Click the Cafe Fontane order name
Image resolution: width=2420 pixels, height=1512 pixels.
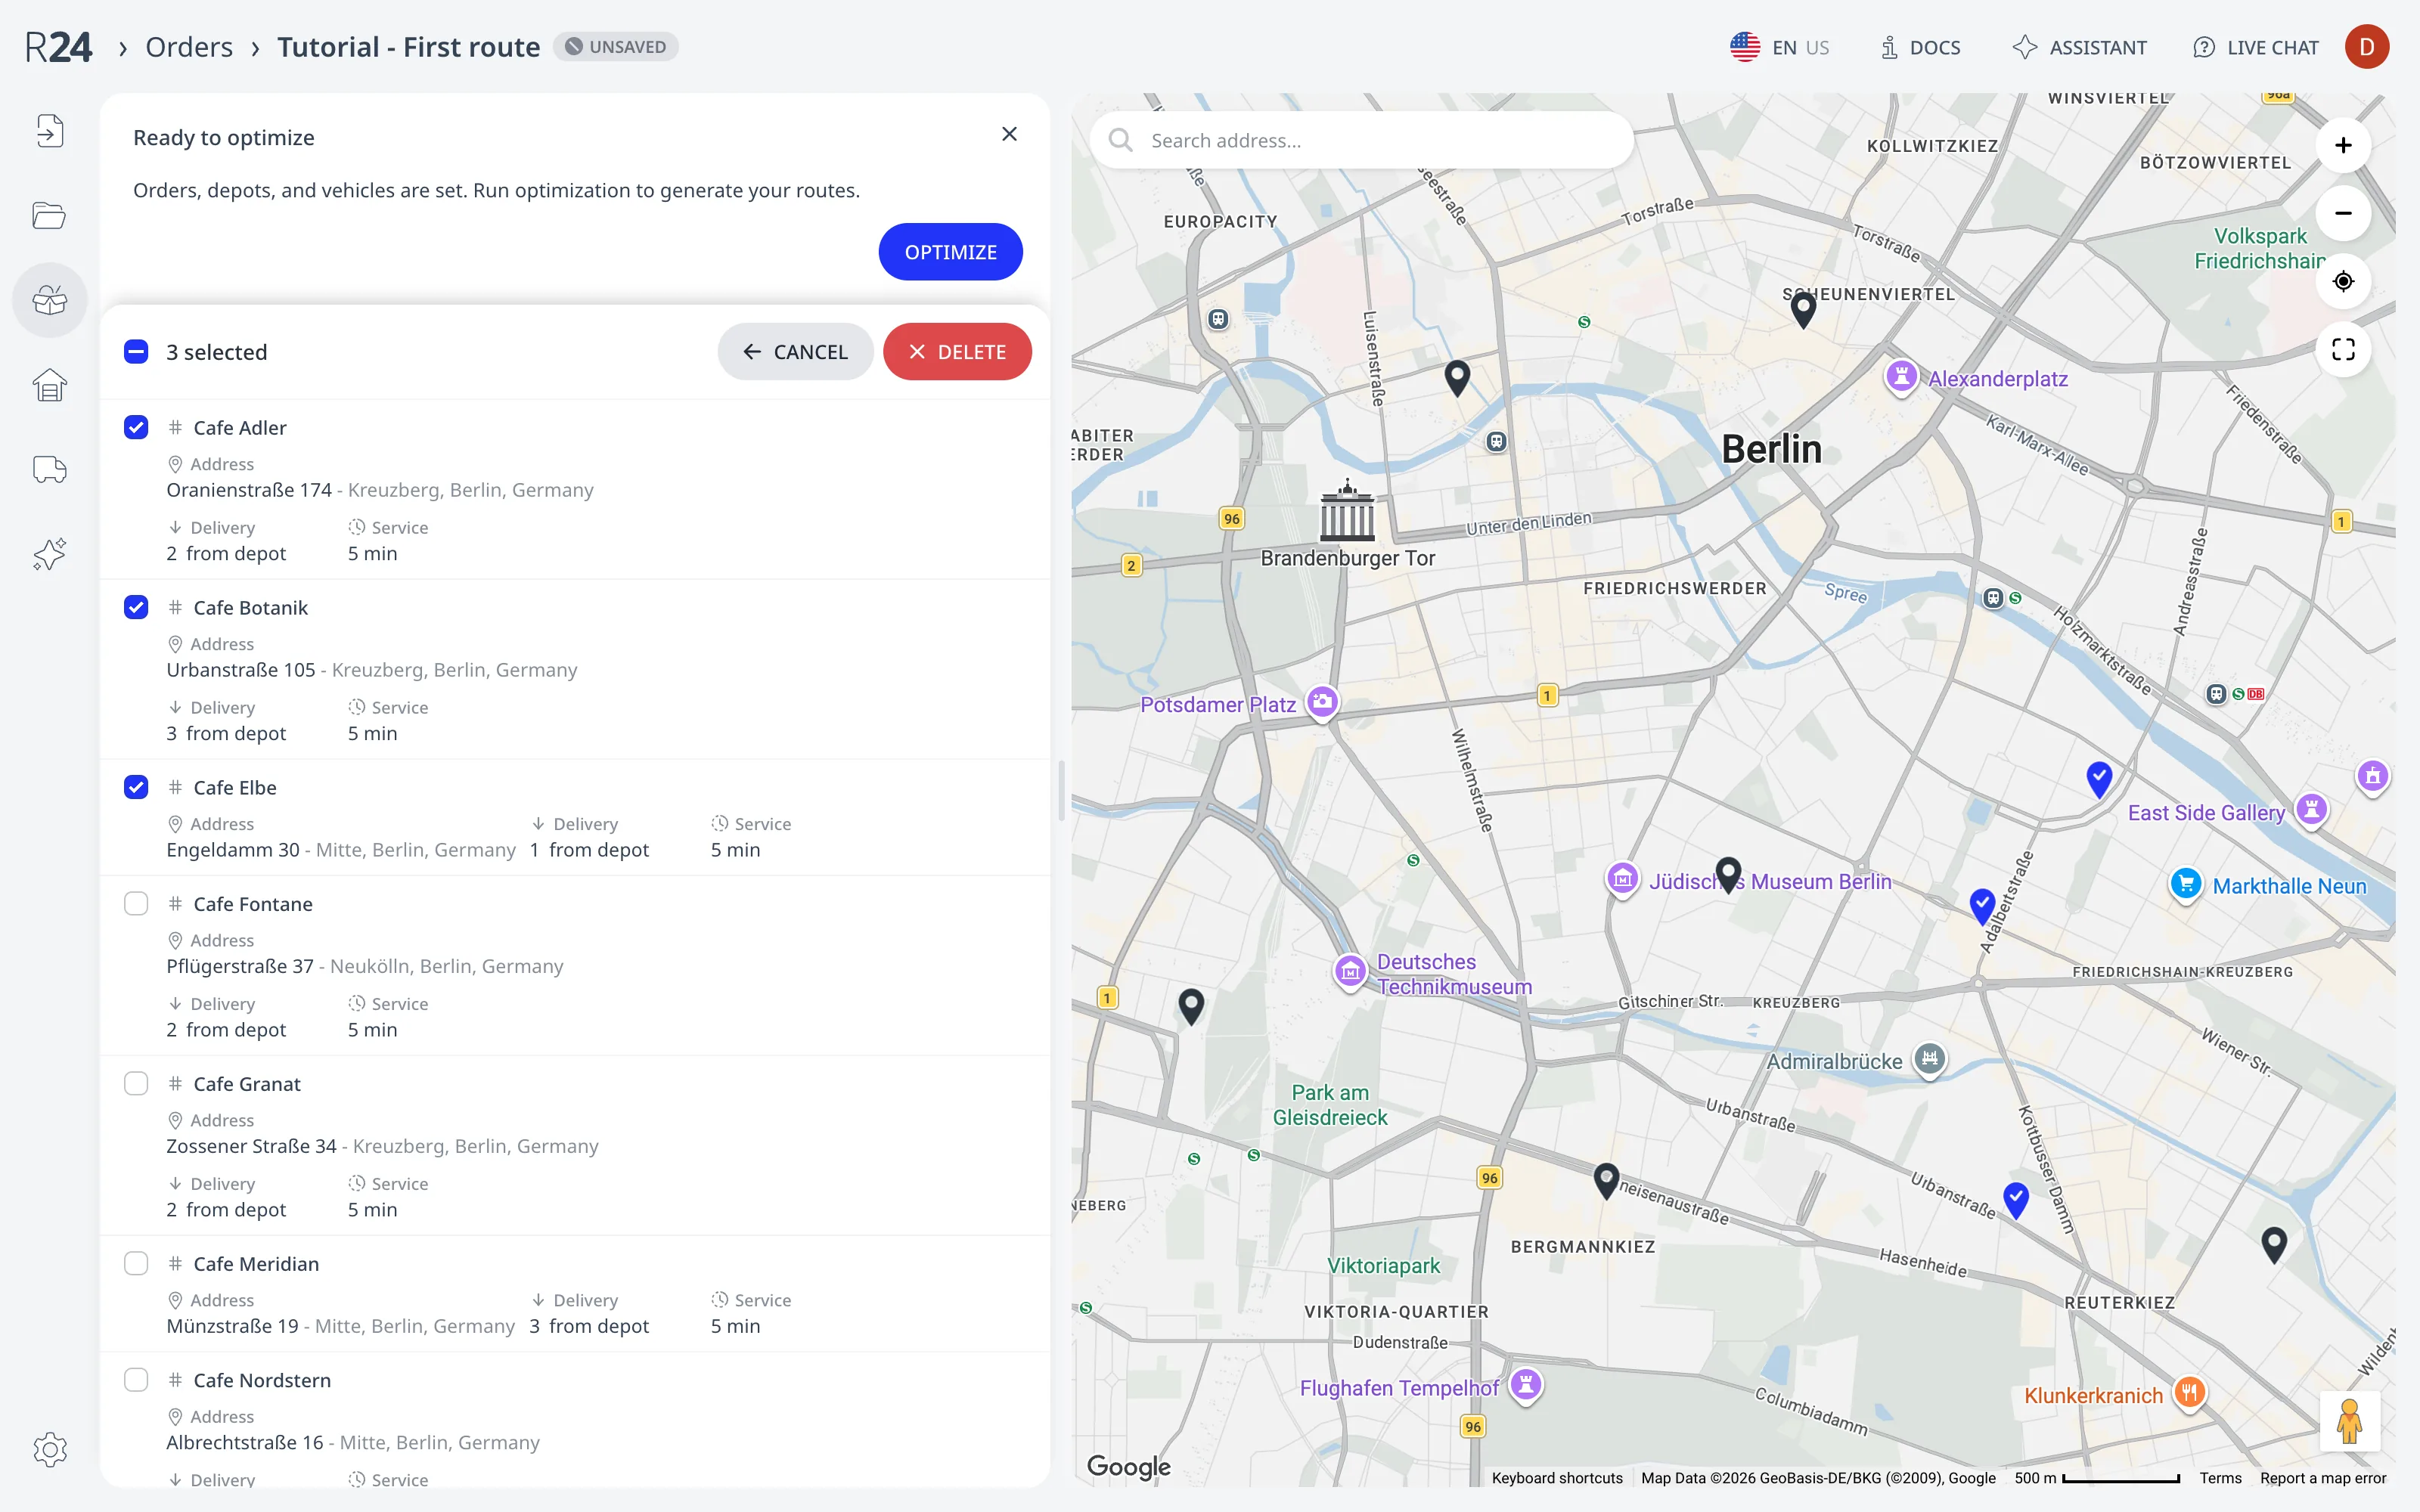[x=253, y=903]
